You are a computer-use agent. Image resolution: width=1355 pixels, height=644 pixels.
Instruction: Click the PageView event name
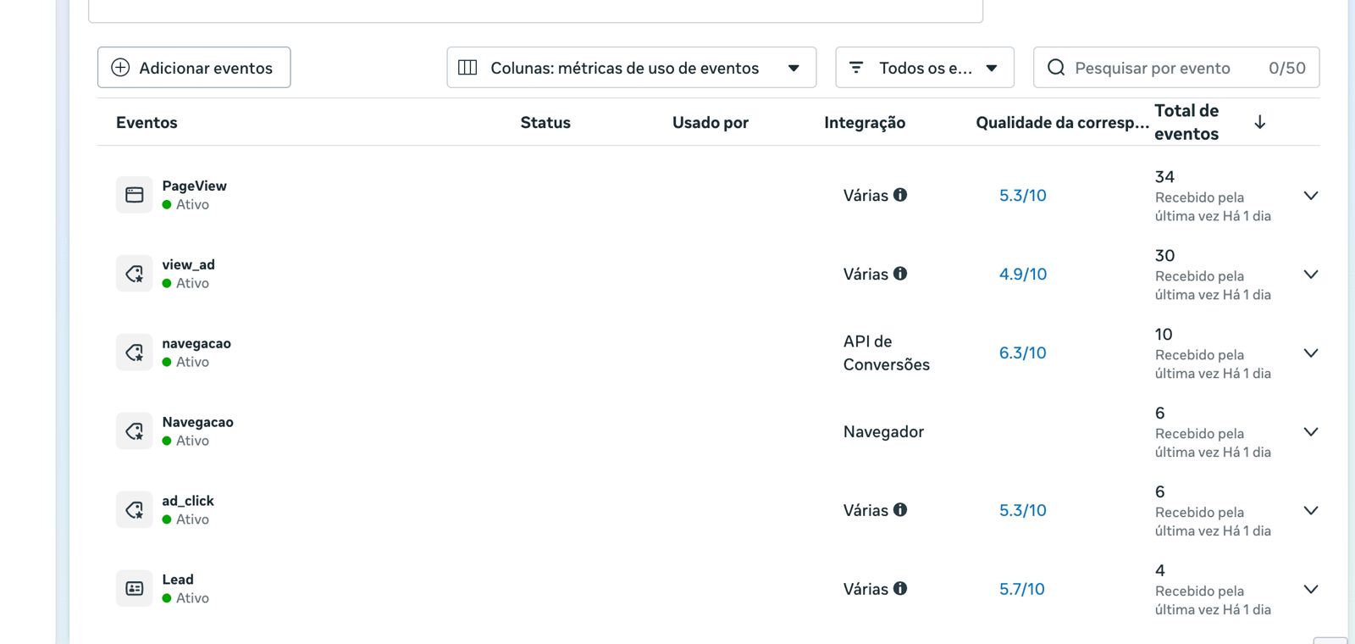(x=194, y=186)
